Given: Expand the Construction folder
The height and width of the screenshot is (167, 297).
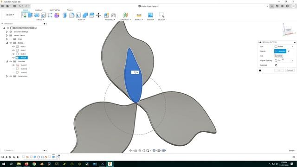Looking at the screenshot, I should click(7, 76).
